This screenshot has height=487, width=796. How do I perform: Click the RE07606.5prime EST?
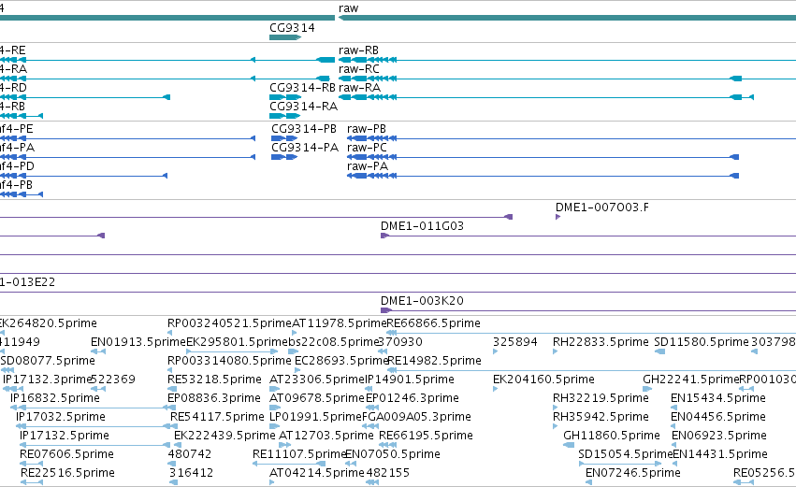click(x=66, y=454)
